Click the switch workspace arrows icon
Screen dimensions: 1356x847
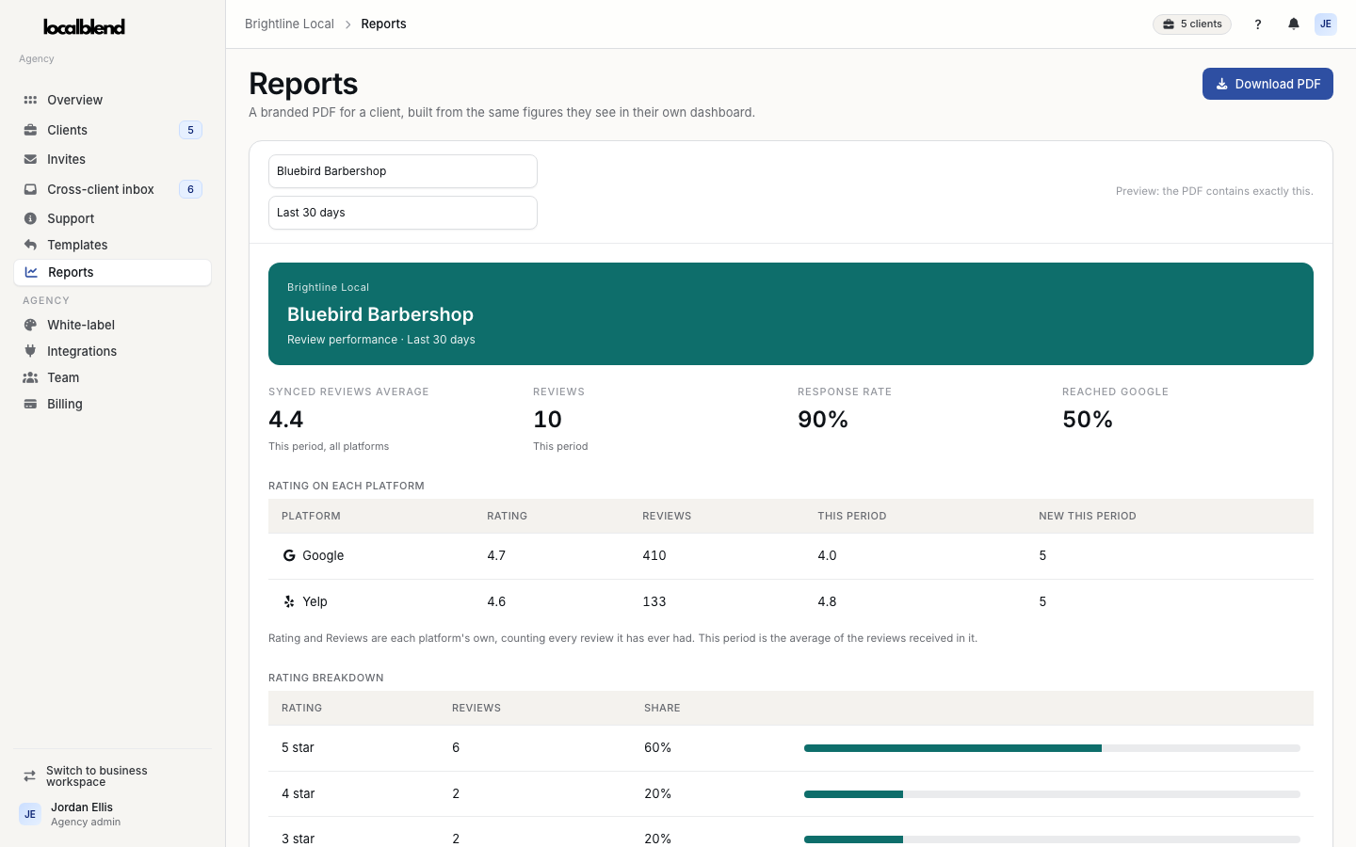tap(29, 776)
